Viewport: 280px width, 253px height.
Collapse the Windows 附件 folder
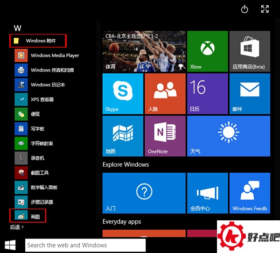click(38, 41)
